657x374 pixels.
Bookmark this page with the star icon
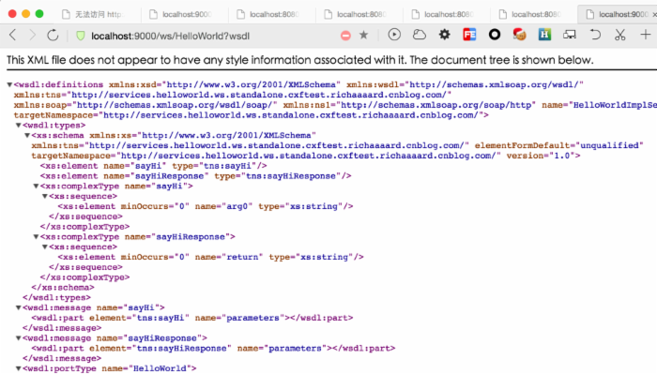pos(364,35)
